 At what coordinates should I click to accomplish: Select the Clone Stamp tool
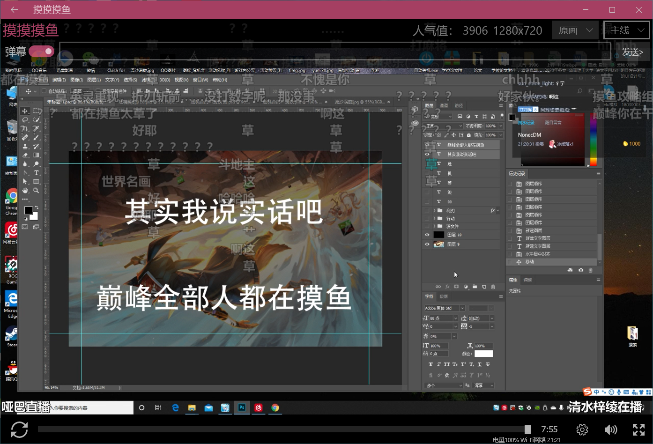25,147
